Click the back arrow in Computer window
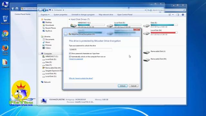Image resolution: width=206 pixels, height=116 pixels. (41, 10)
